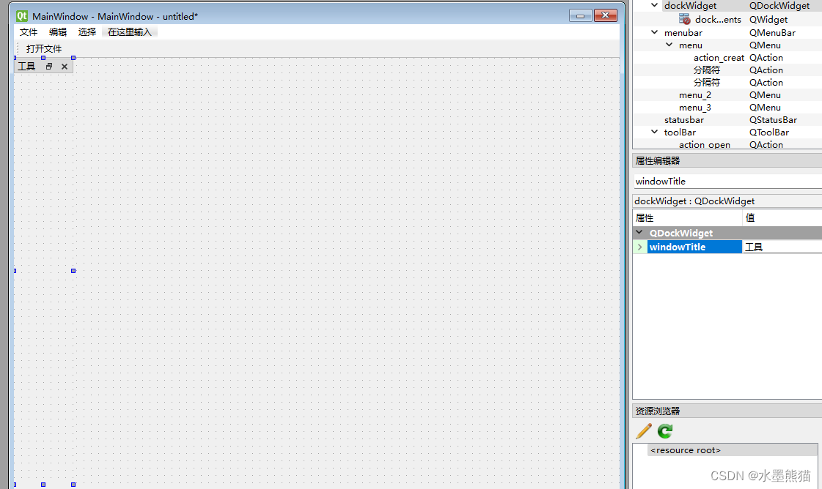Click the pencil edit resources icon
Image resolution: width=822 pixels, height=489 pixels.
click(644, 431)
